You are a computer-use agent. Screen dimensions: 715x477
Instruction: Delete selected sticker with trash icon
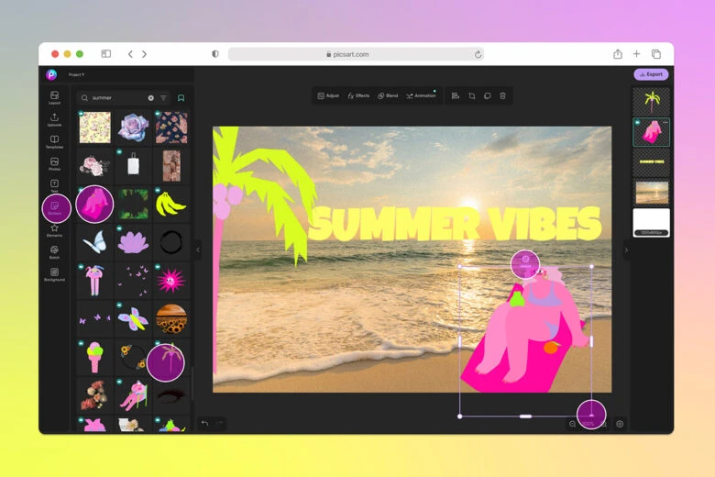tap(502, 95)
